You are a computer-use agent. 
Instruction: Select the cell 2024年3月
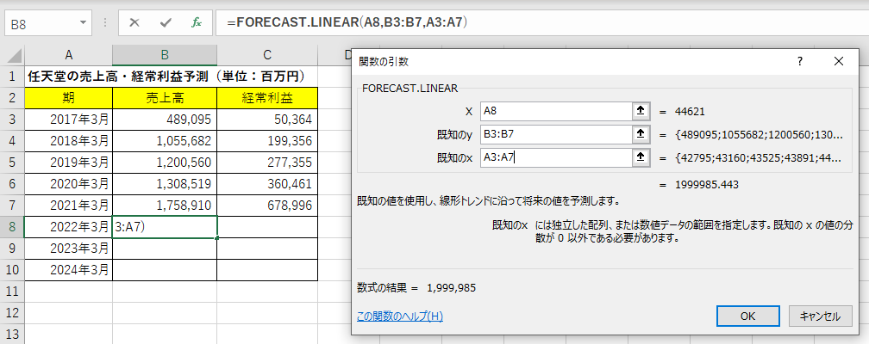(69, 270)
